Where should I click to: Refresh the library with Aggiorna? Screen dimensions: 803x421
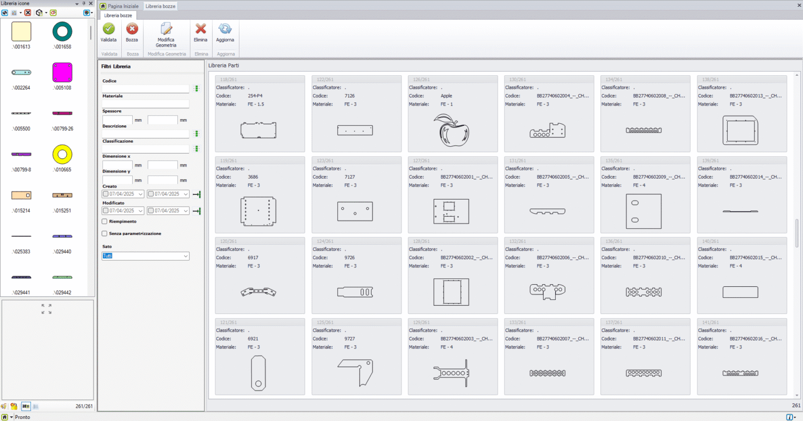click(x=225, y=29)
